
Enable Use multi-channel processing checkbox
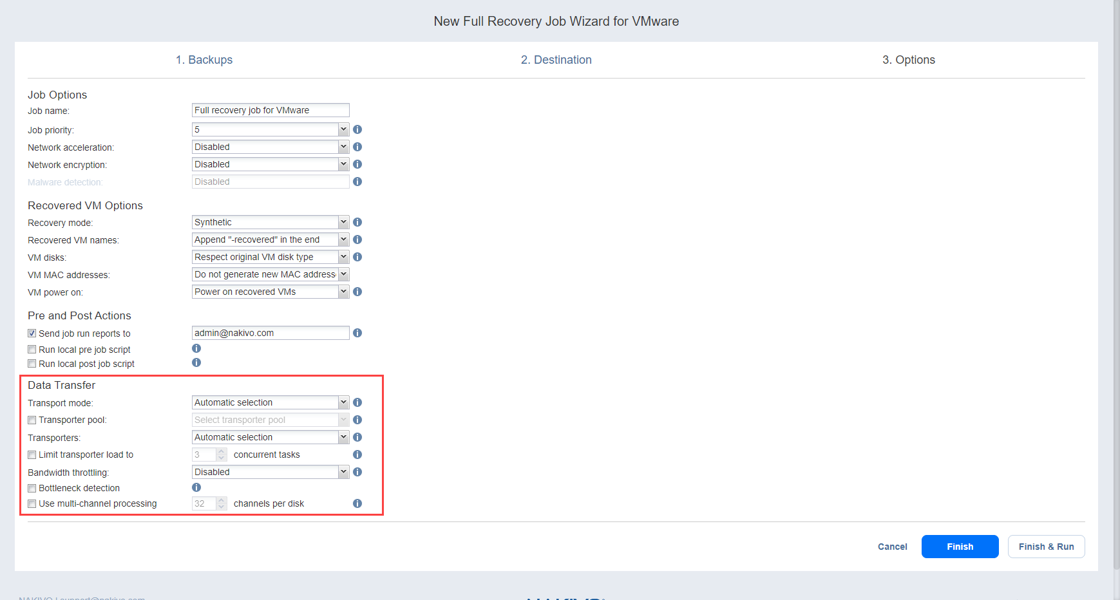pyautogui.click(x=32, y=504)
